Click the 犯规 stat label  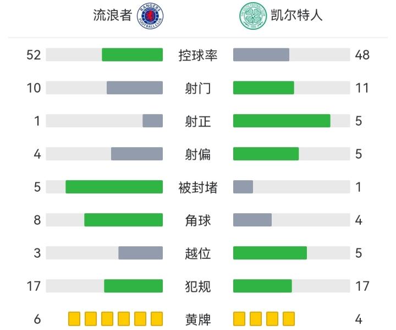(198, 286)
